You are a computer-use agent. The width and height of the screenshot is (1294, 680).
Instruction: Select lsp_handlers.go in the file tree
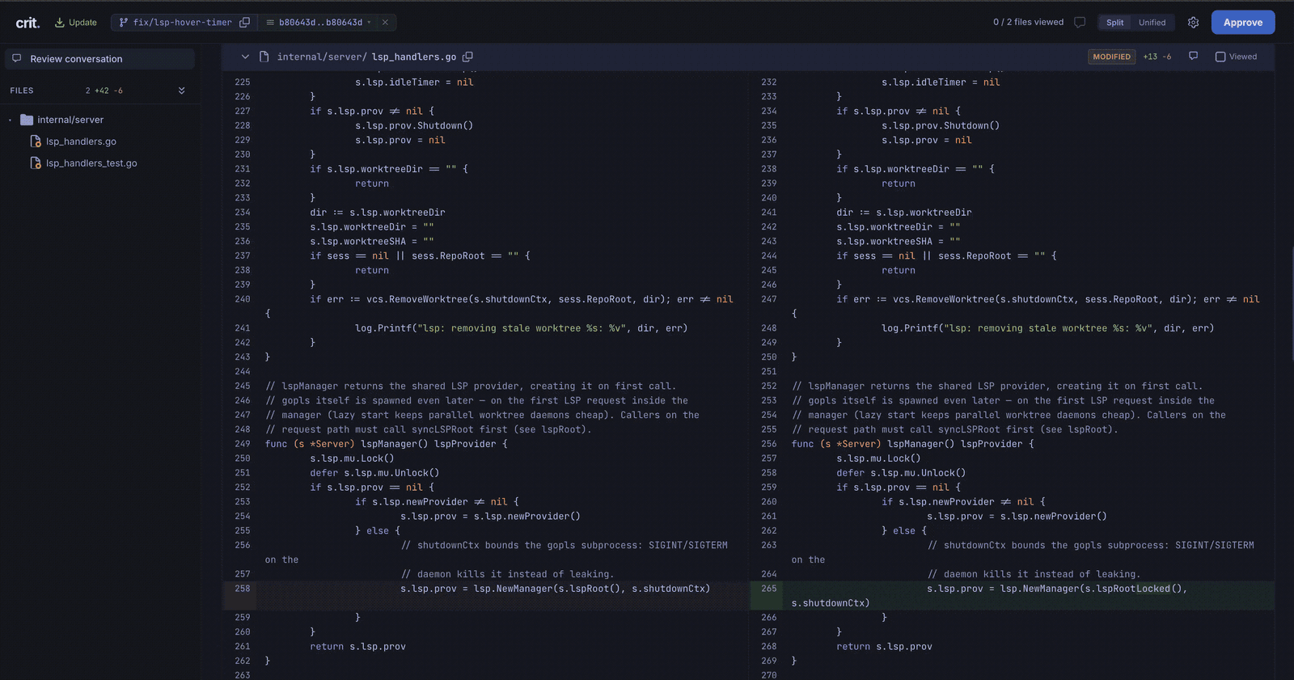pos(81,141)
